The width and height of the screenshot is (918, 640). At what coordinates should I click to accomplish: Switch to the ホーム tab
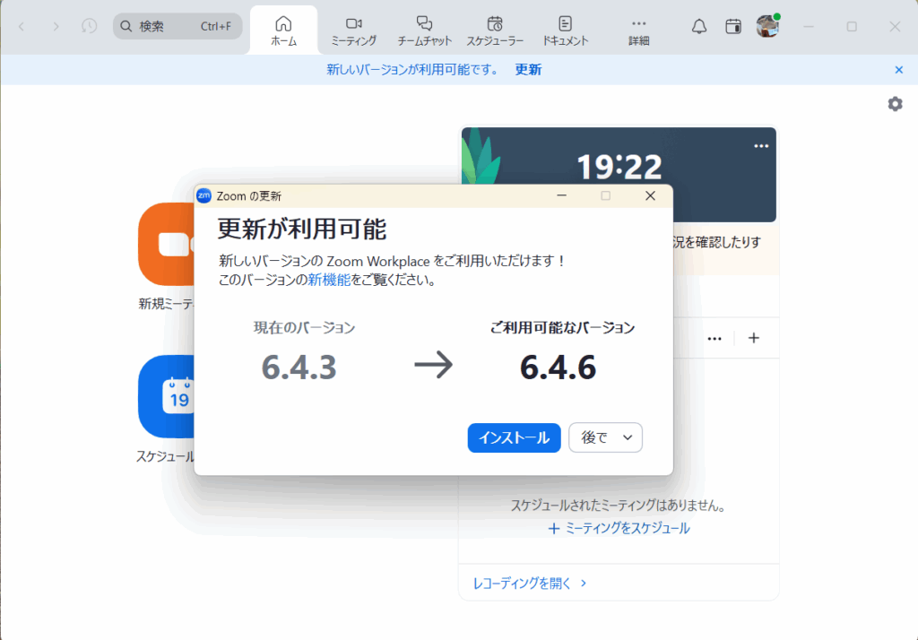coord(283,30)
